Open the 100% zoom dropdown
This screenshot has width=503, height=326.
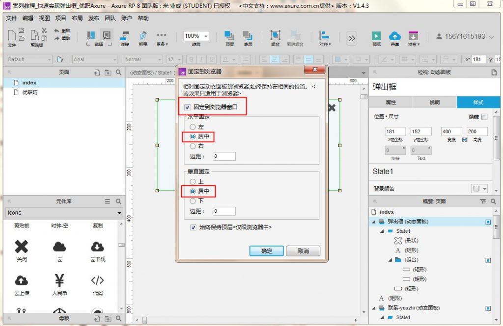205,36
